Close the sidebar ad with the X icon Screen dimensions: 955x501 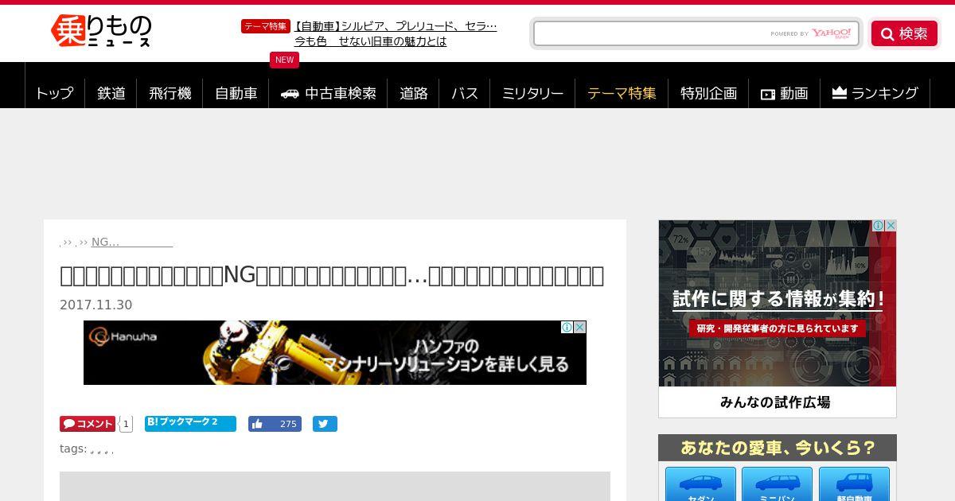click(x=891, y=226)
